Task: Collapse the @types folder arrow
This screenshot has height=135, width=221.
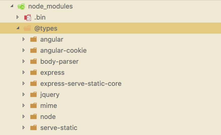Action: pos(18,28)
